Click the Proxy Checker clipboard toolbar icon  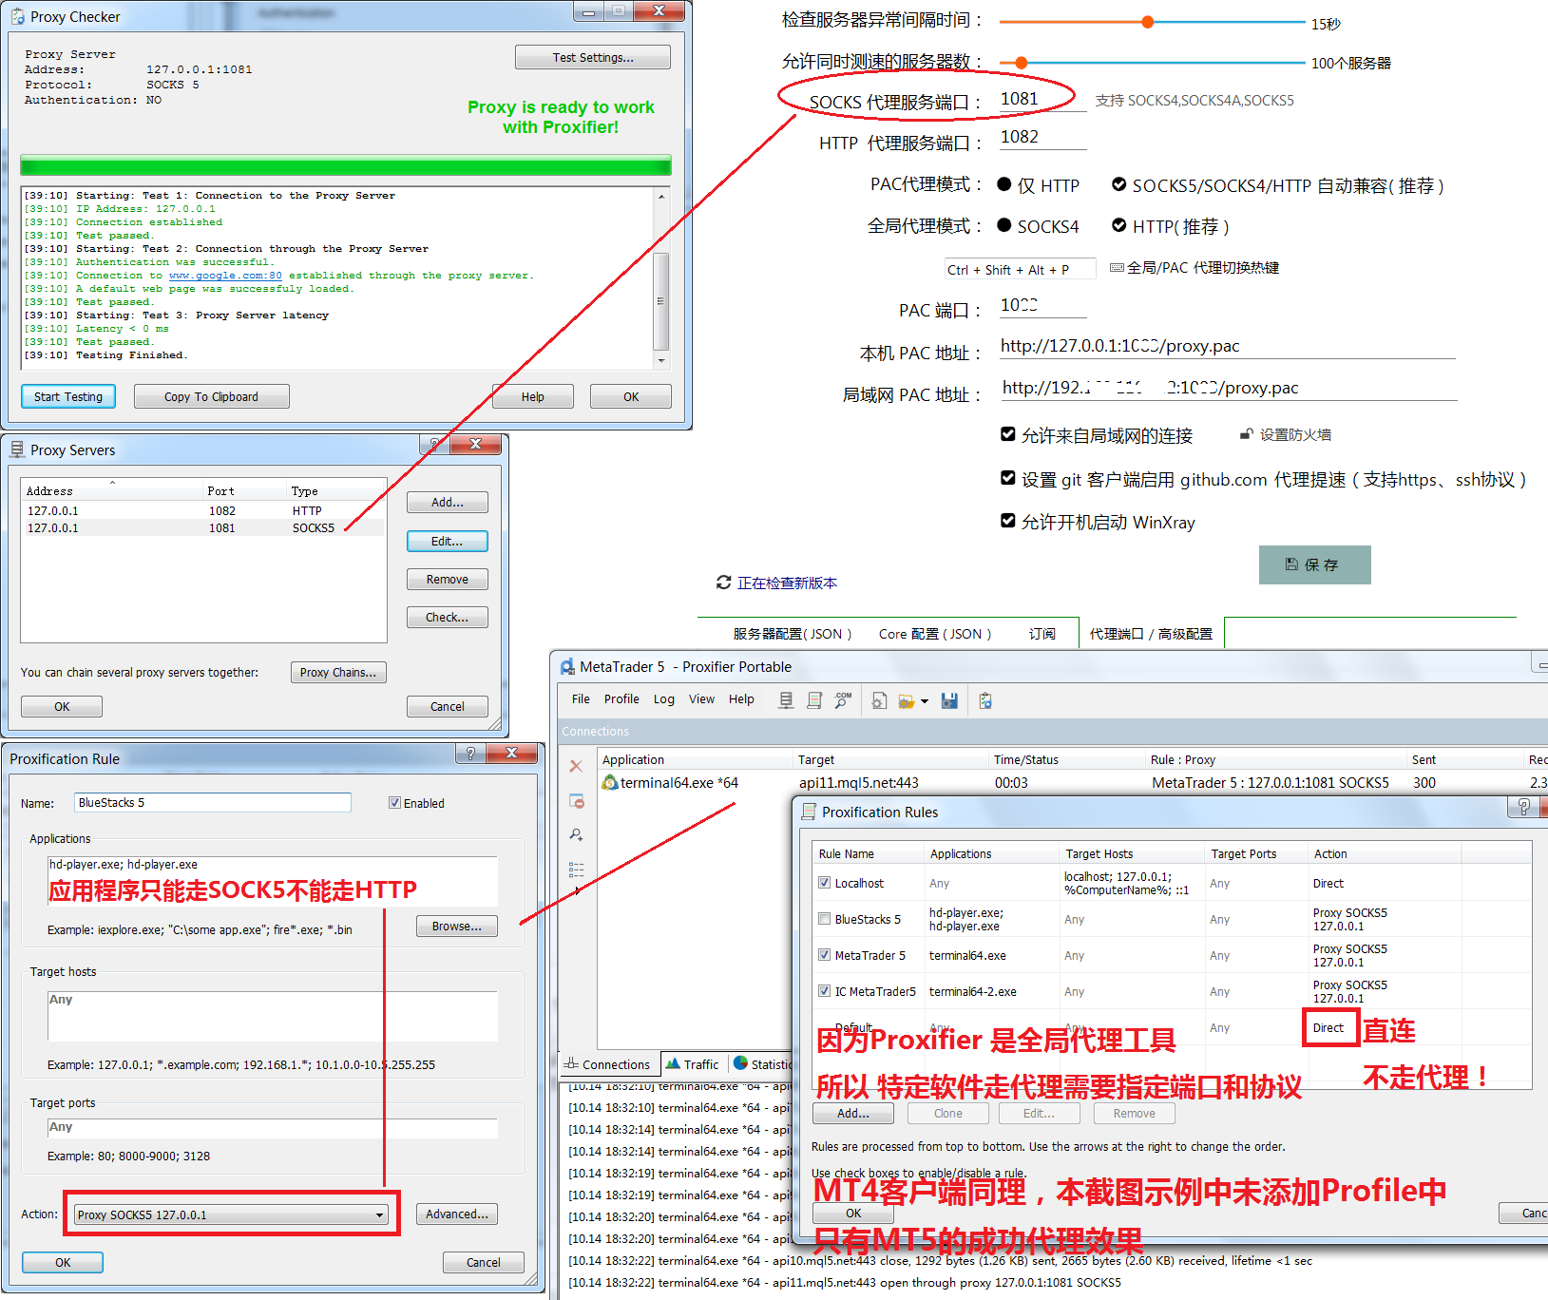985,700
